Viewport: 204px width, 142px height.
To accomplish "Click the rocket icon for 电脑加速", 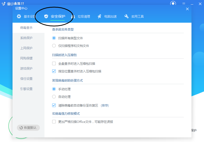I will 99,17.
